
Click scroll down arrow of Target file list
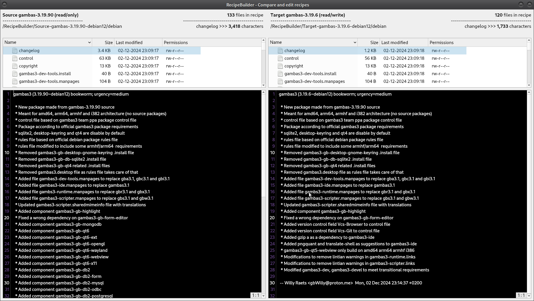point(529,85)
